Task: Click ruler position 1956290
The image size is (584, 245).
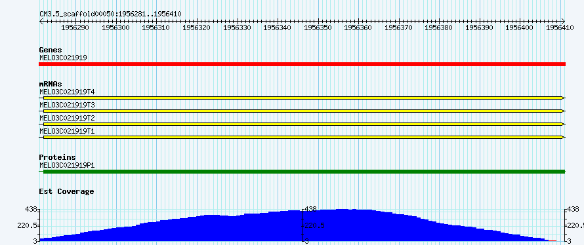Action: [75, 28]
